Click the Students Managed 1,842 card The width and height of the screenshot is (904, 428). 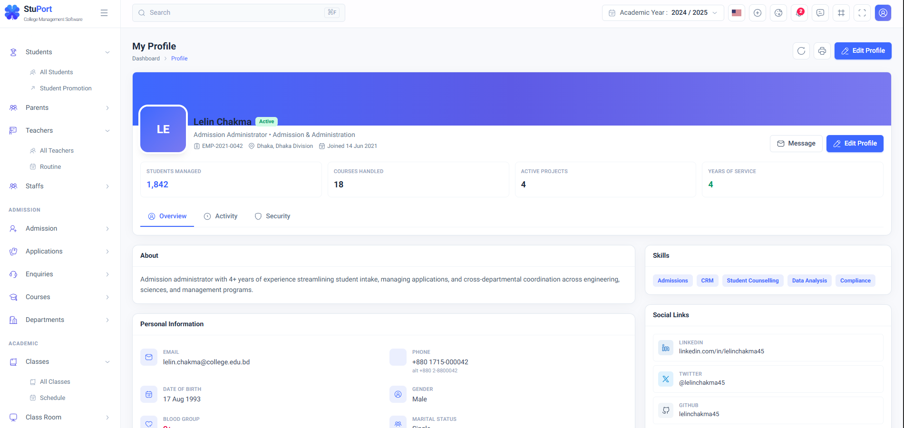[231, 180]
